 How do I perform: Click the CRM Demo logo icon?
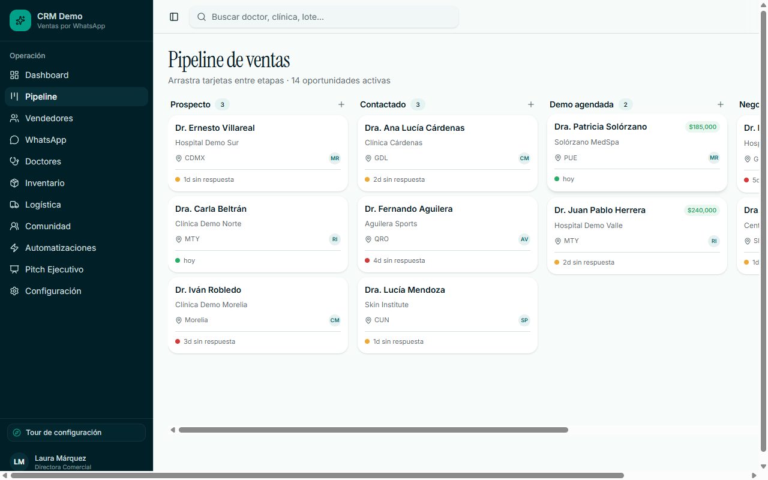pos(20,20)
